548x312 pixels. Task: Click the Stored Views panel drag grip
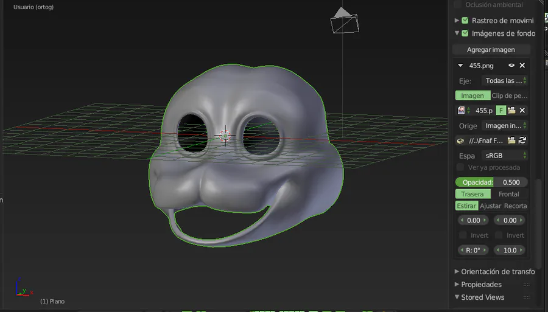(527, 297)
